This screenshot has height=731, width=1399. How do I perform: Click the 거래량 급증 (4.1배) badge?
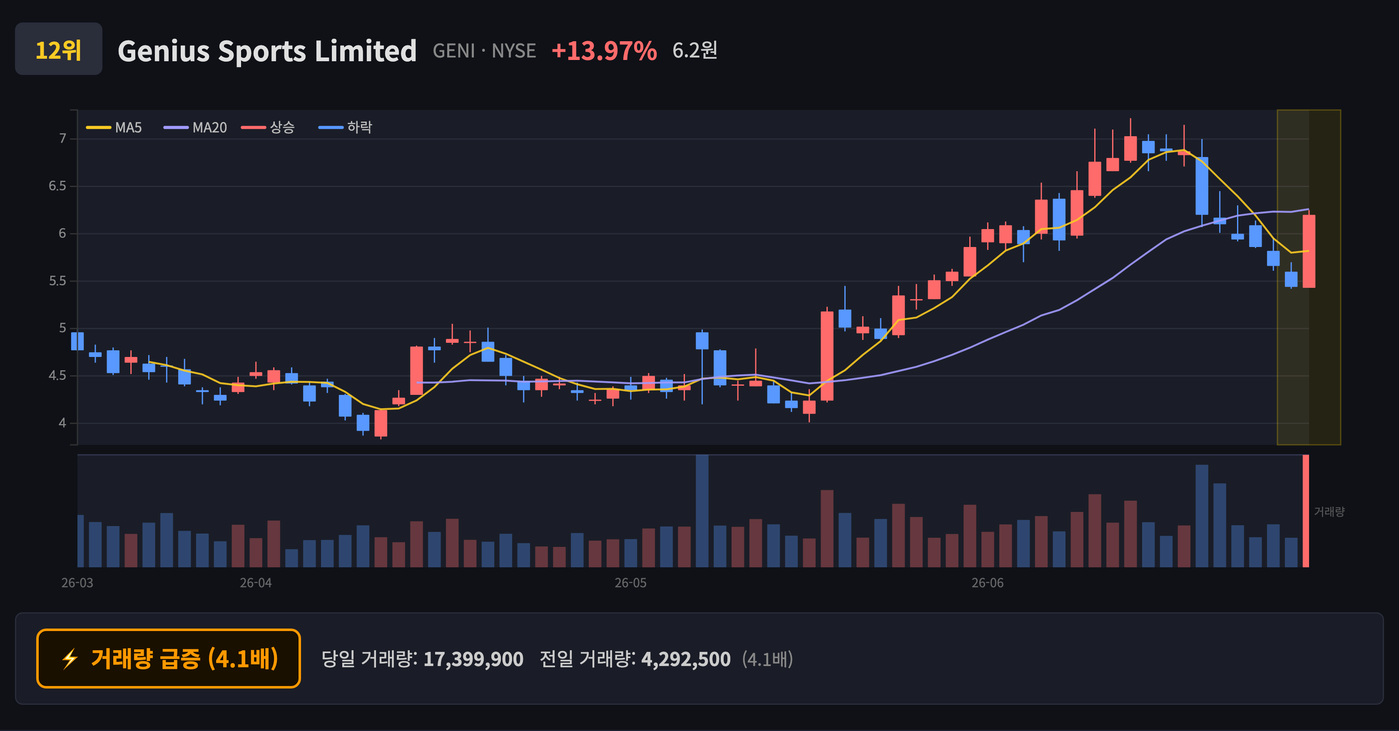(168, 658)
